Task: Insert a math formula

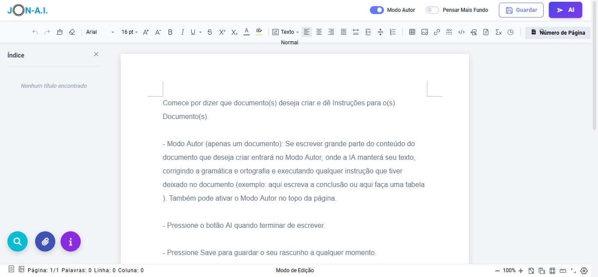Action: (498, 32)
